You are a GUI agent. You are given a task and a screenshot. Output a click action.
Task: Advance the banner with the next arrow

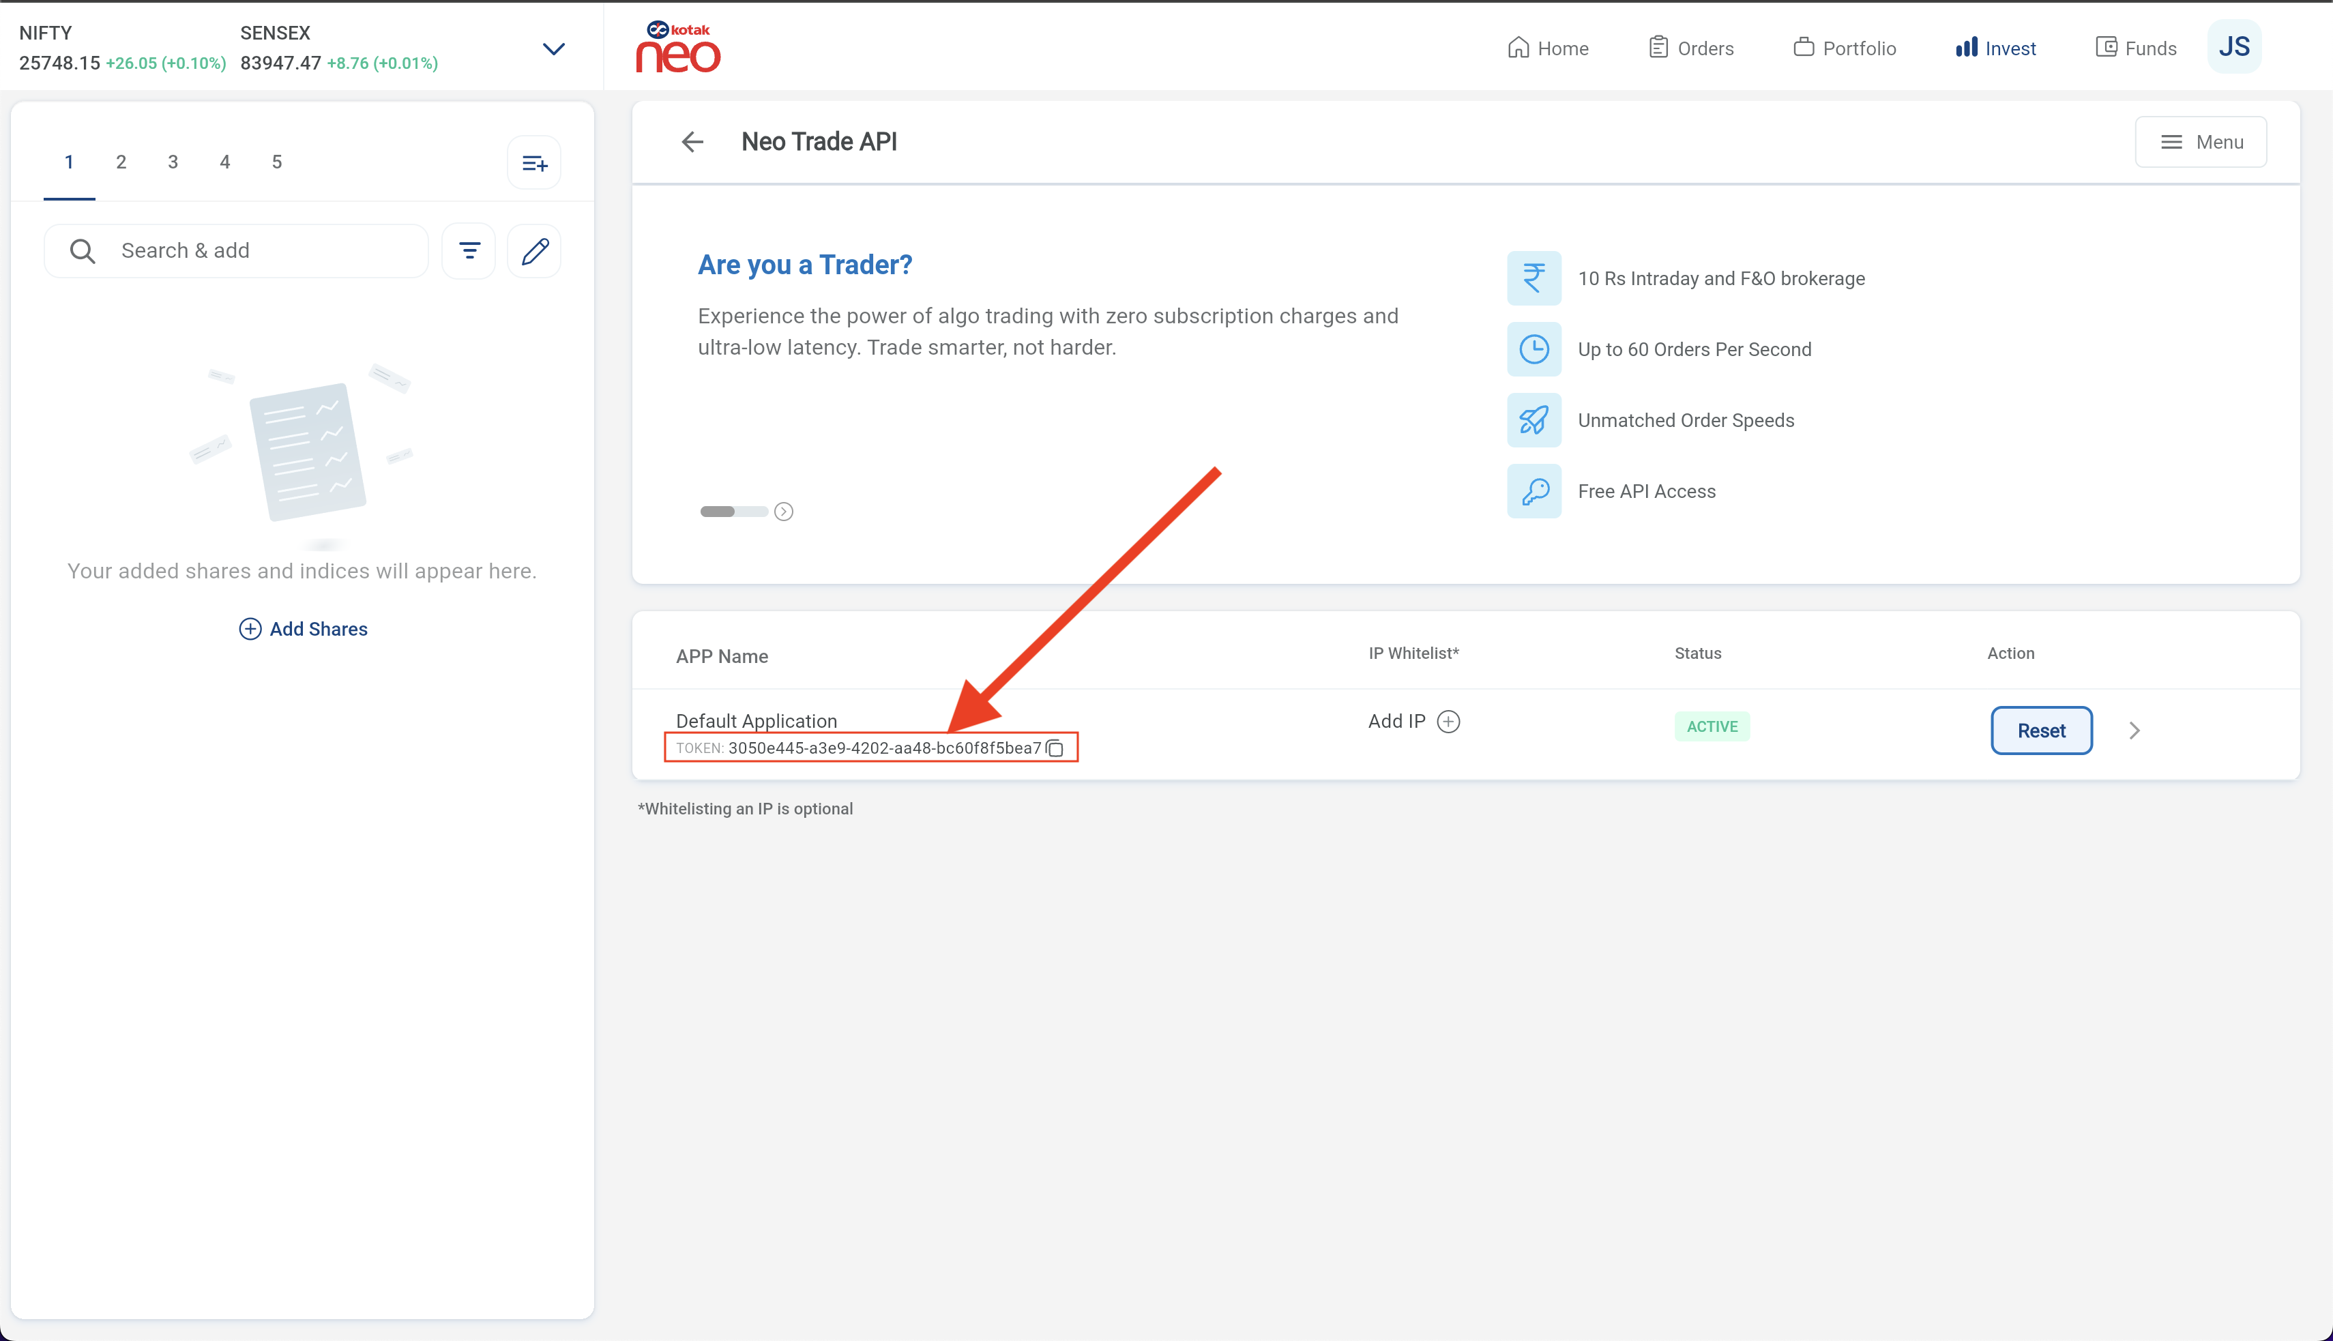coord(784,511)
